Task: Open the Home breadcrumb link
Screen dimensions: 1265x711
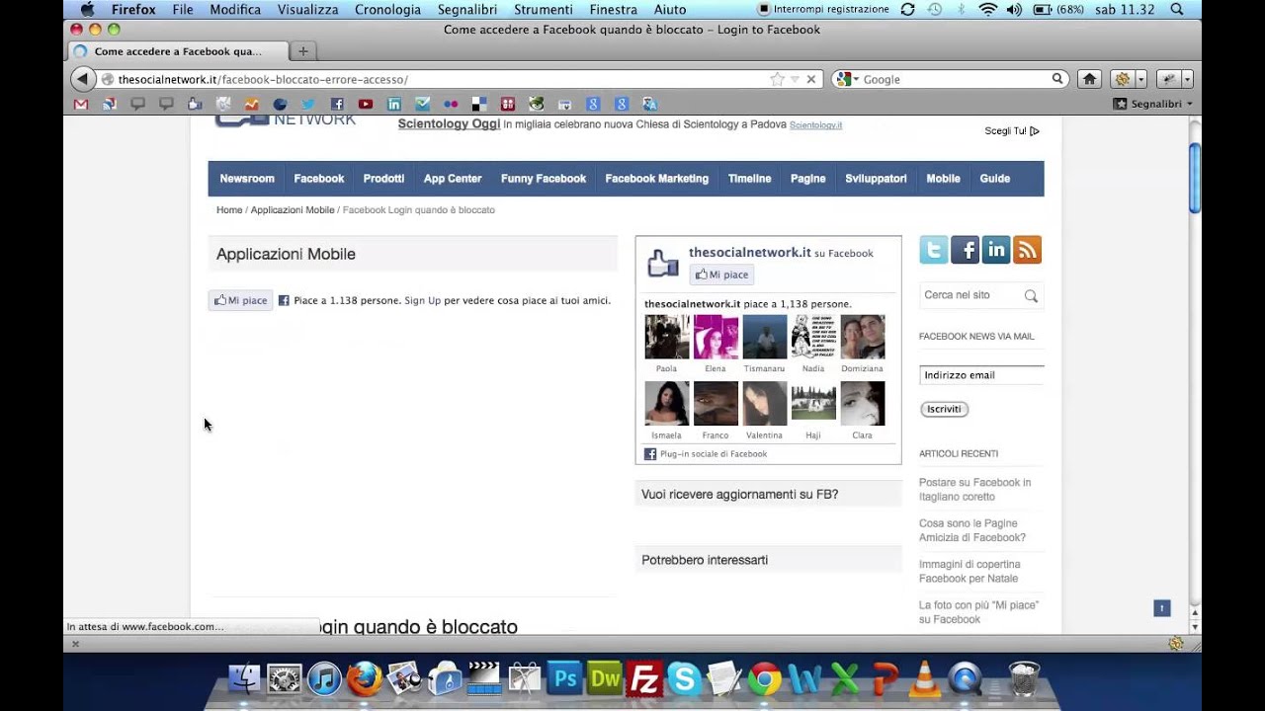Action: [229, 209]
